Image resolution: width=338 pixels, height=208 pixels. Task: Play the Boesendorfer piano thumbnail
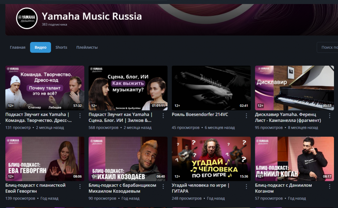click(x=211, y=88)
